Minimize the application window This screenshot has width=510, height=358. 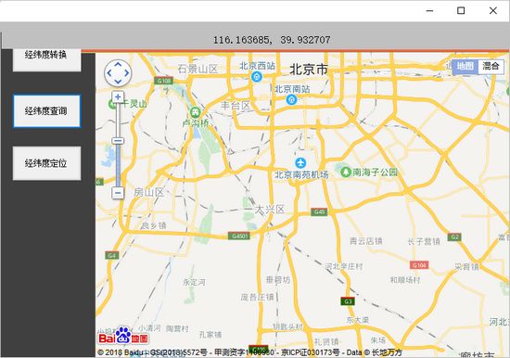pyautogui.click(x=429, y=11)
